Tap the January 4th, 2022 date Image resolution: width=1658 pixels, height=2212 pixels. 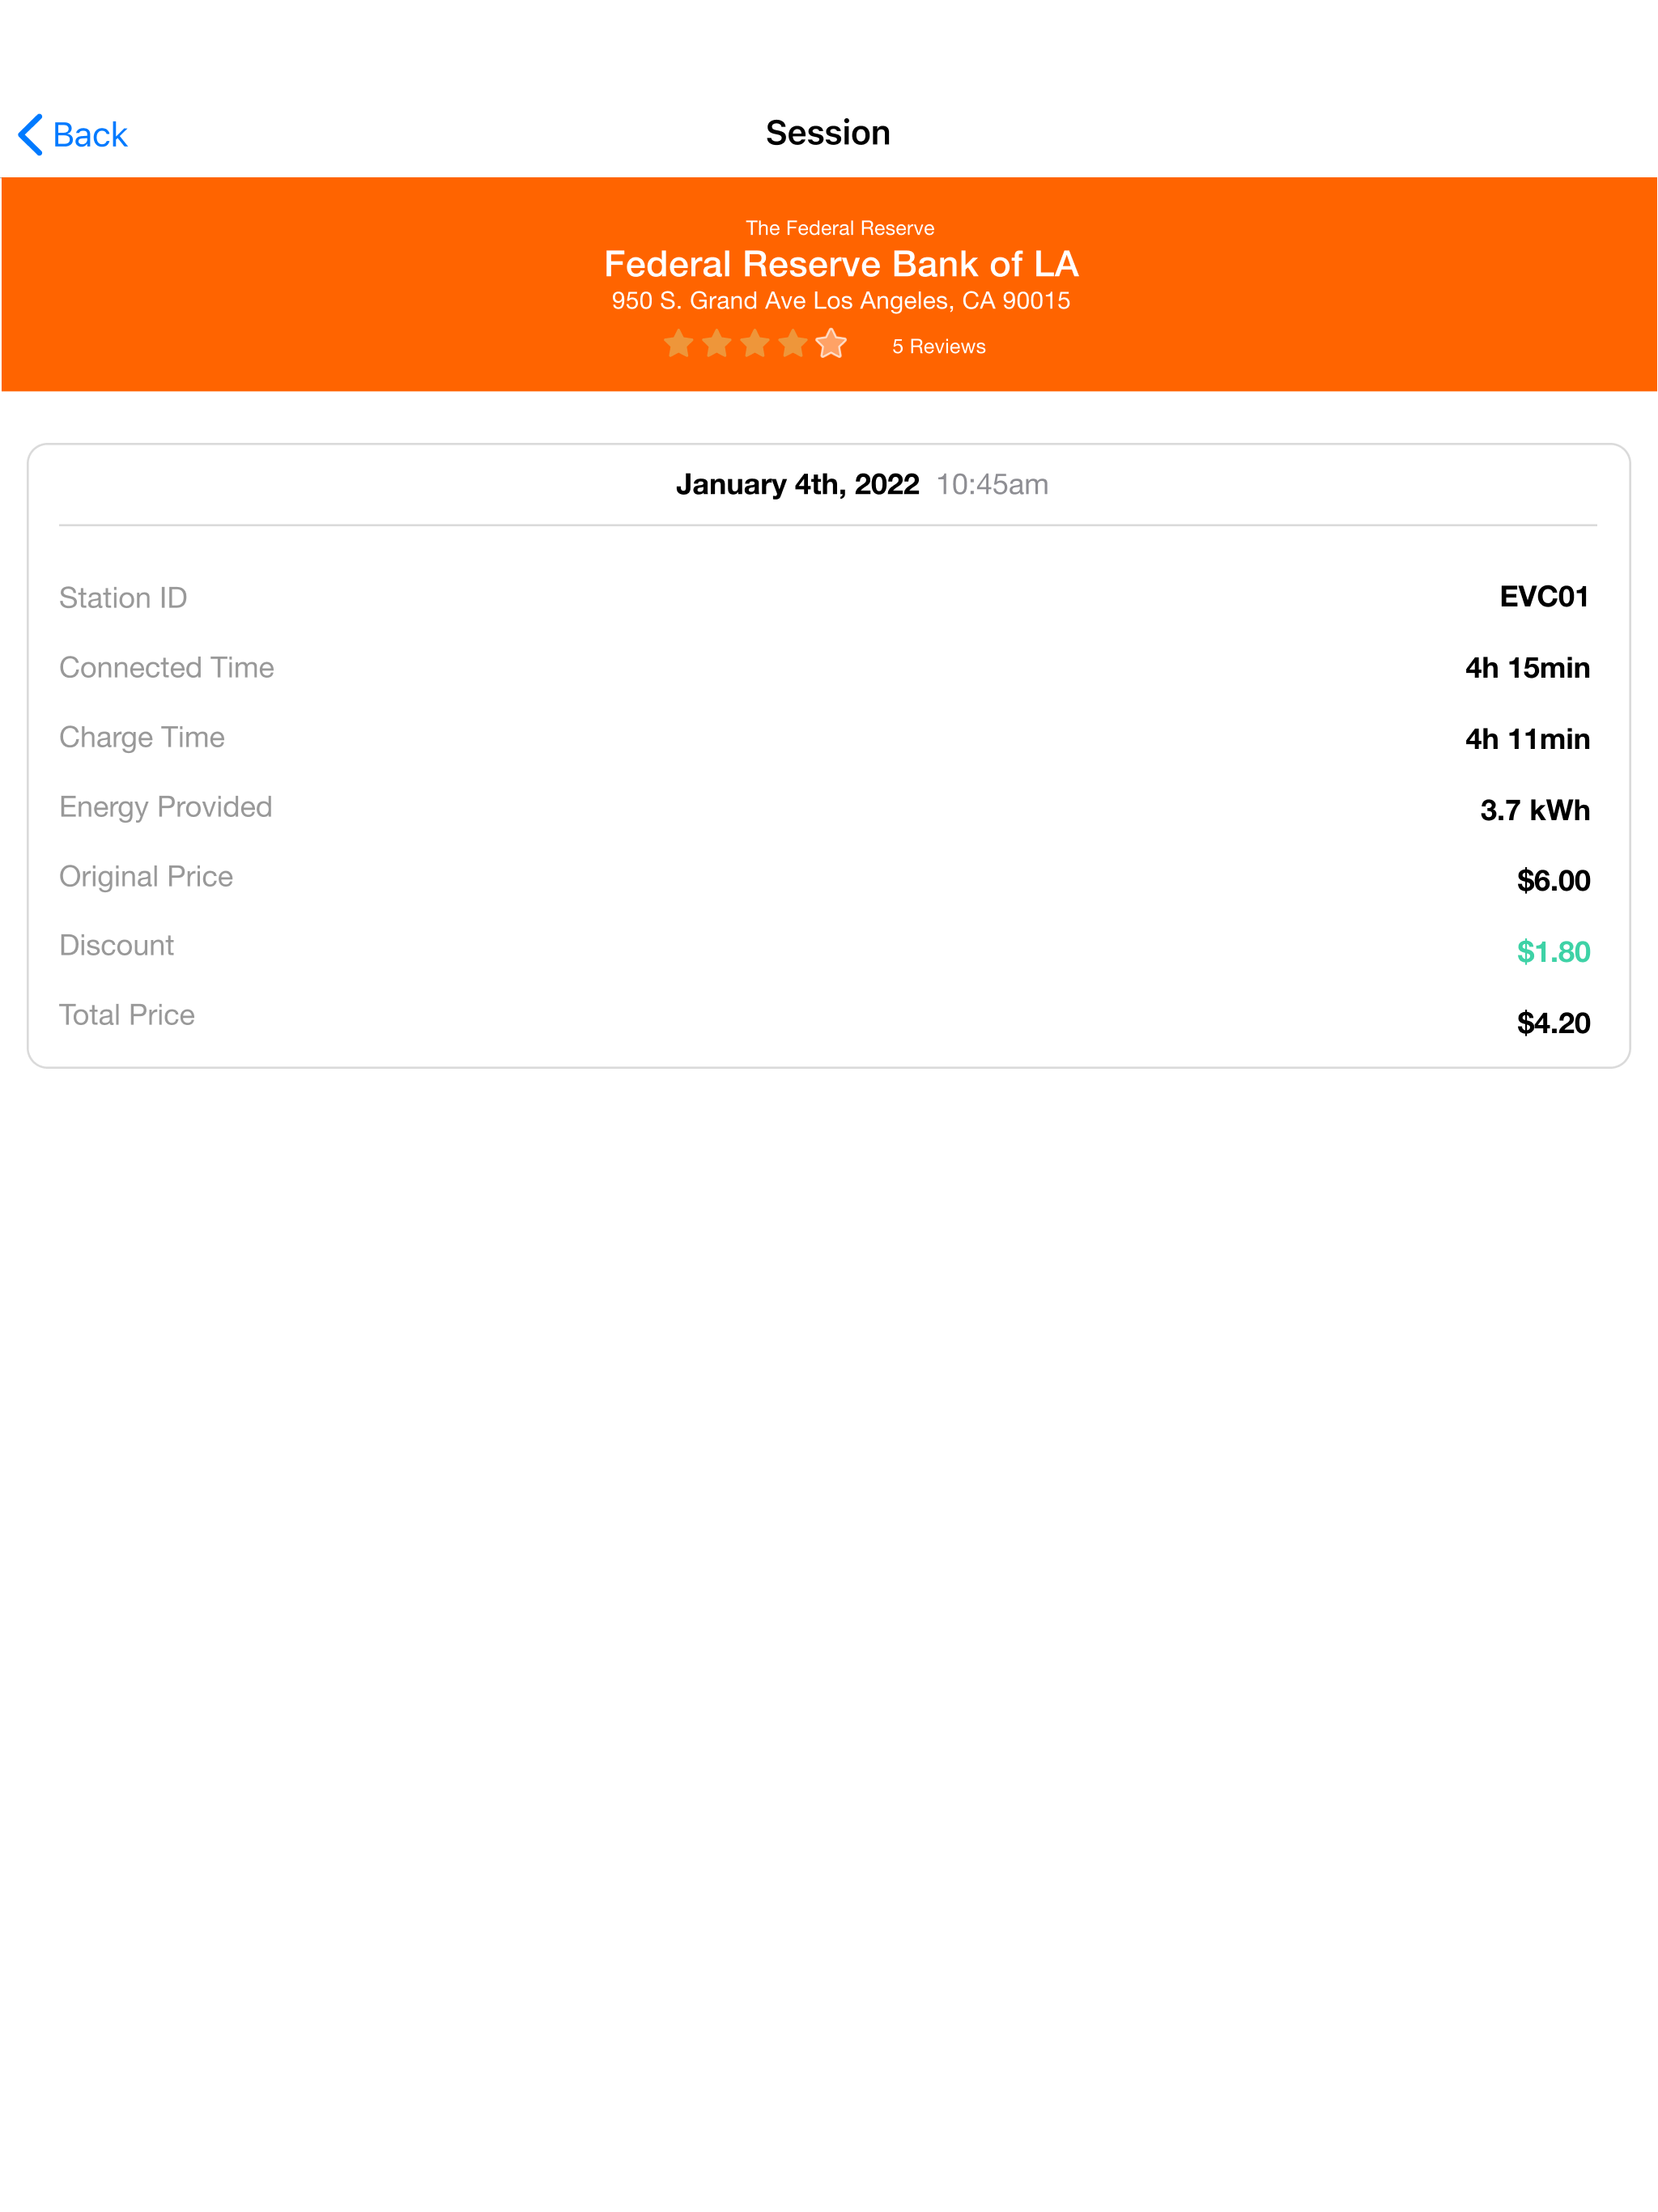click(797, 484)
